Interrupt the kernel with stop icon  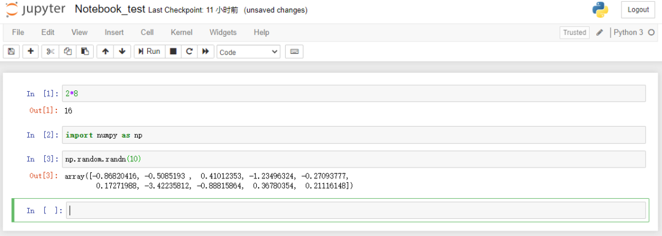click(x=173, y=51)
